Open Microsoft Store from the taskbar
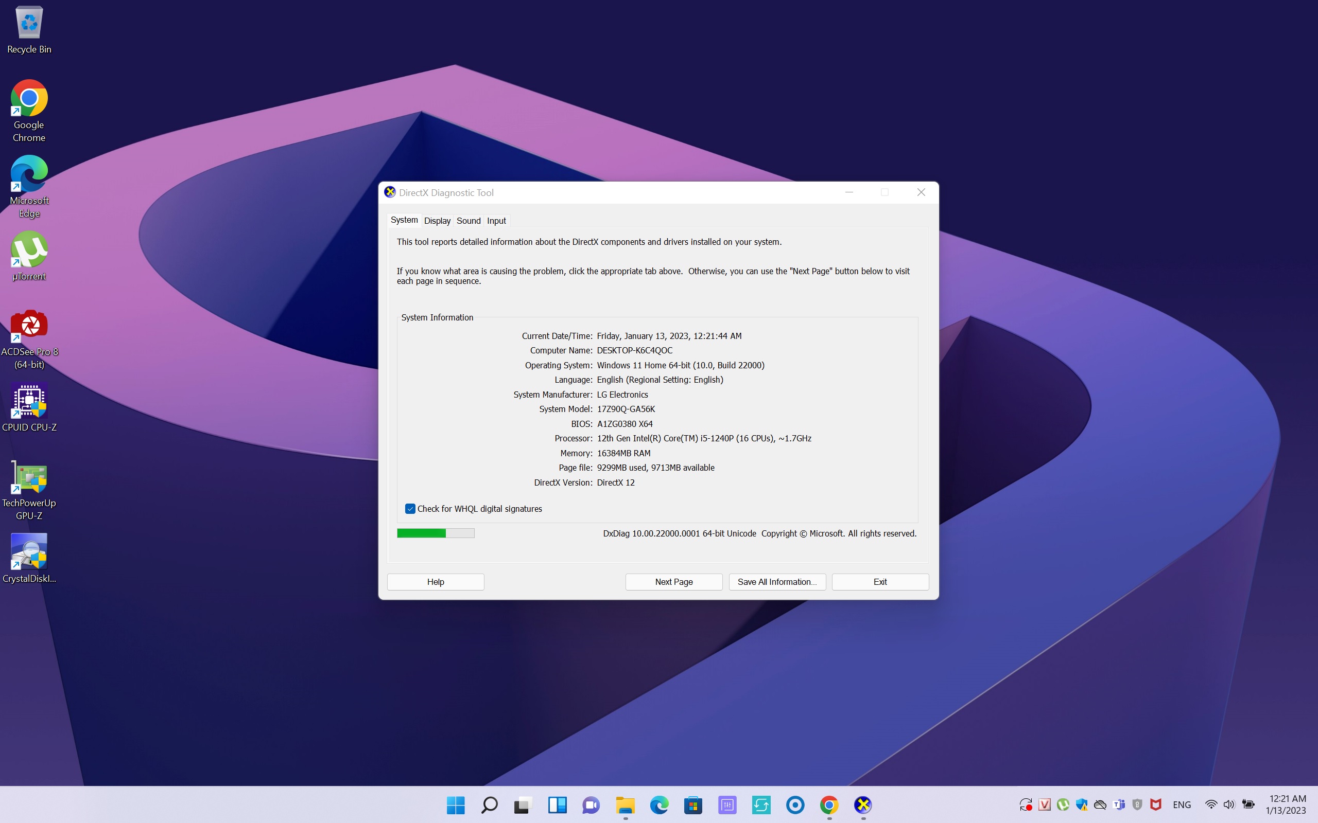Image resolution: width=1318 pixels, height=823 pixels. click(x=693, y=804)
